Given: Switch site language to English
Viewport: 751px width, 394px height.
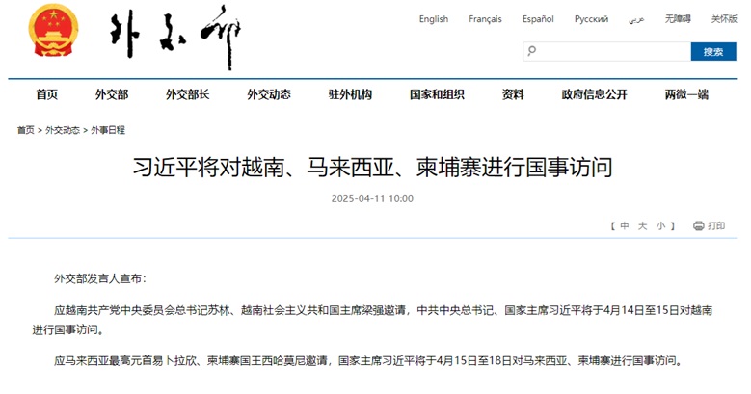Looking at the screenshot, I should coord(434,19).
